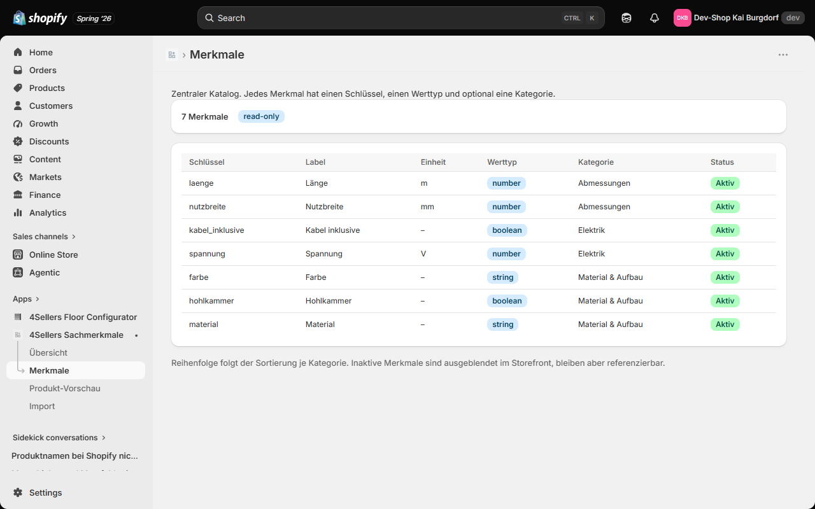Click 'kabel_inklusive' in table
815x509 pixels.
click(x=216, y=230)
